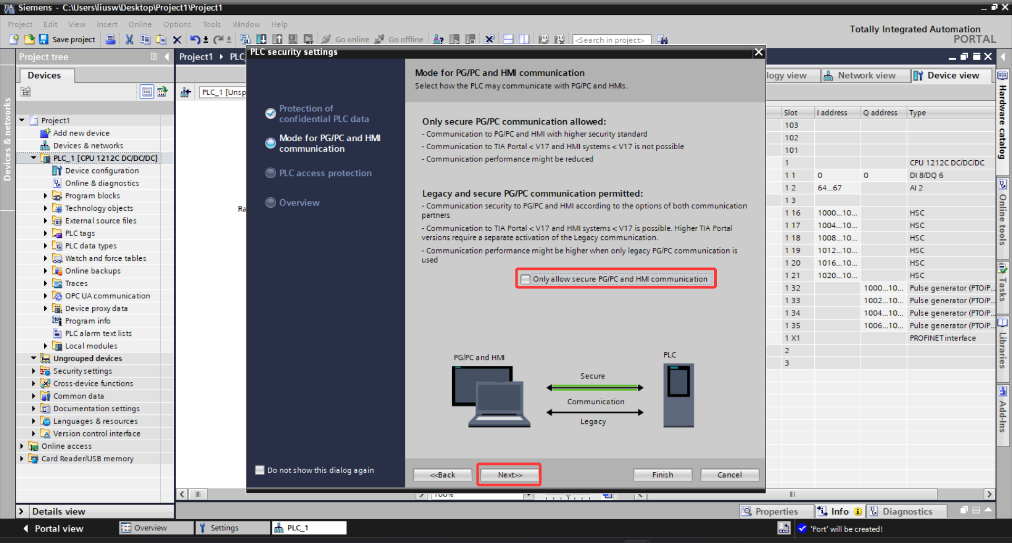Switch to Portal view

tap(53, 528)
